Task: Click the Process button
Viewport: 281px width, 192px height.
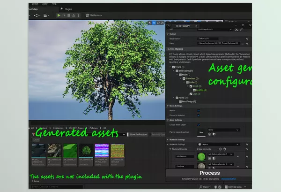Action: pyautogui.click(x=209, y=173)
